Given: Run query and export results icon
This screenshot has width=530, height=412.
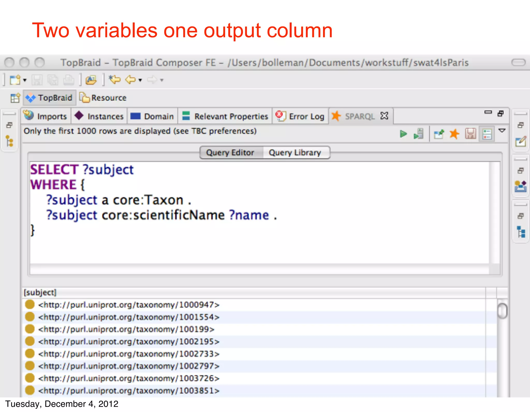Looking at the screenshot, I should [x=418, y=134].
